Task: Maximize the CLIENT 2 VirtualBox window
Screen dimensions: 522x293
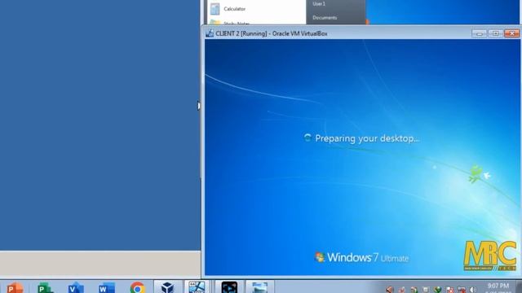Action: pos(495,33)
